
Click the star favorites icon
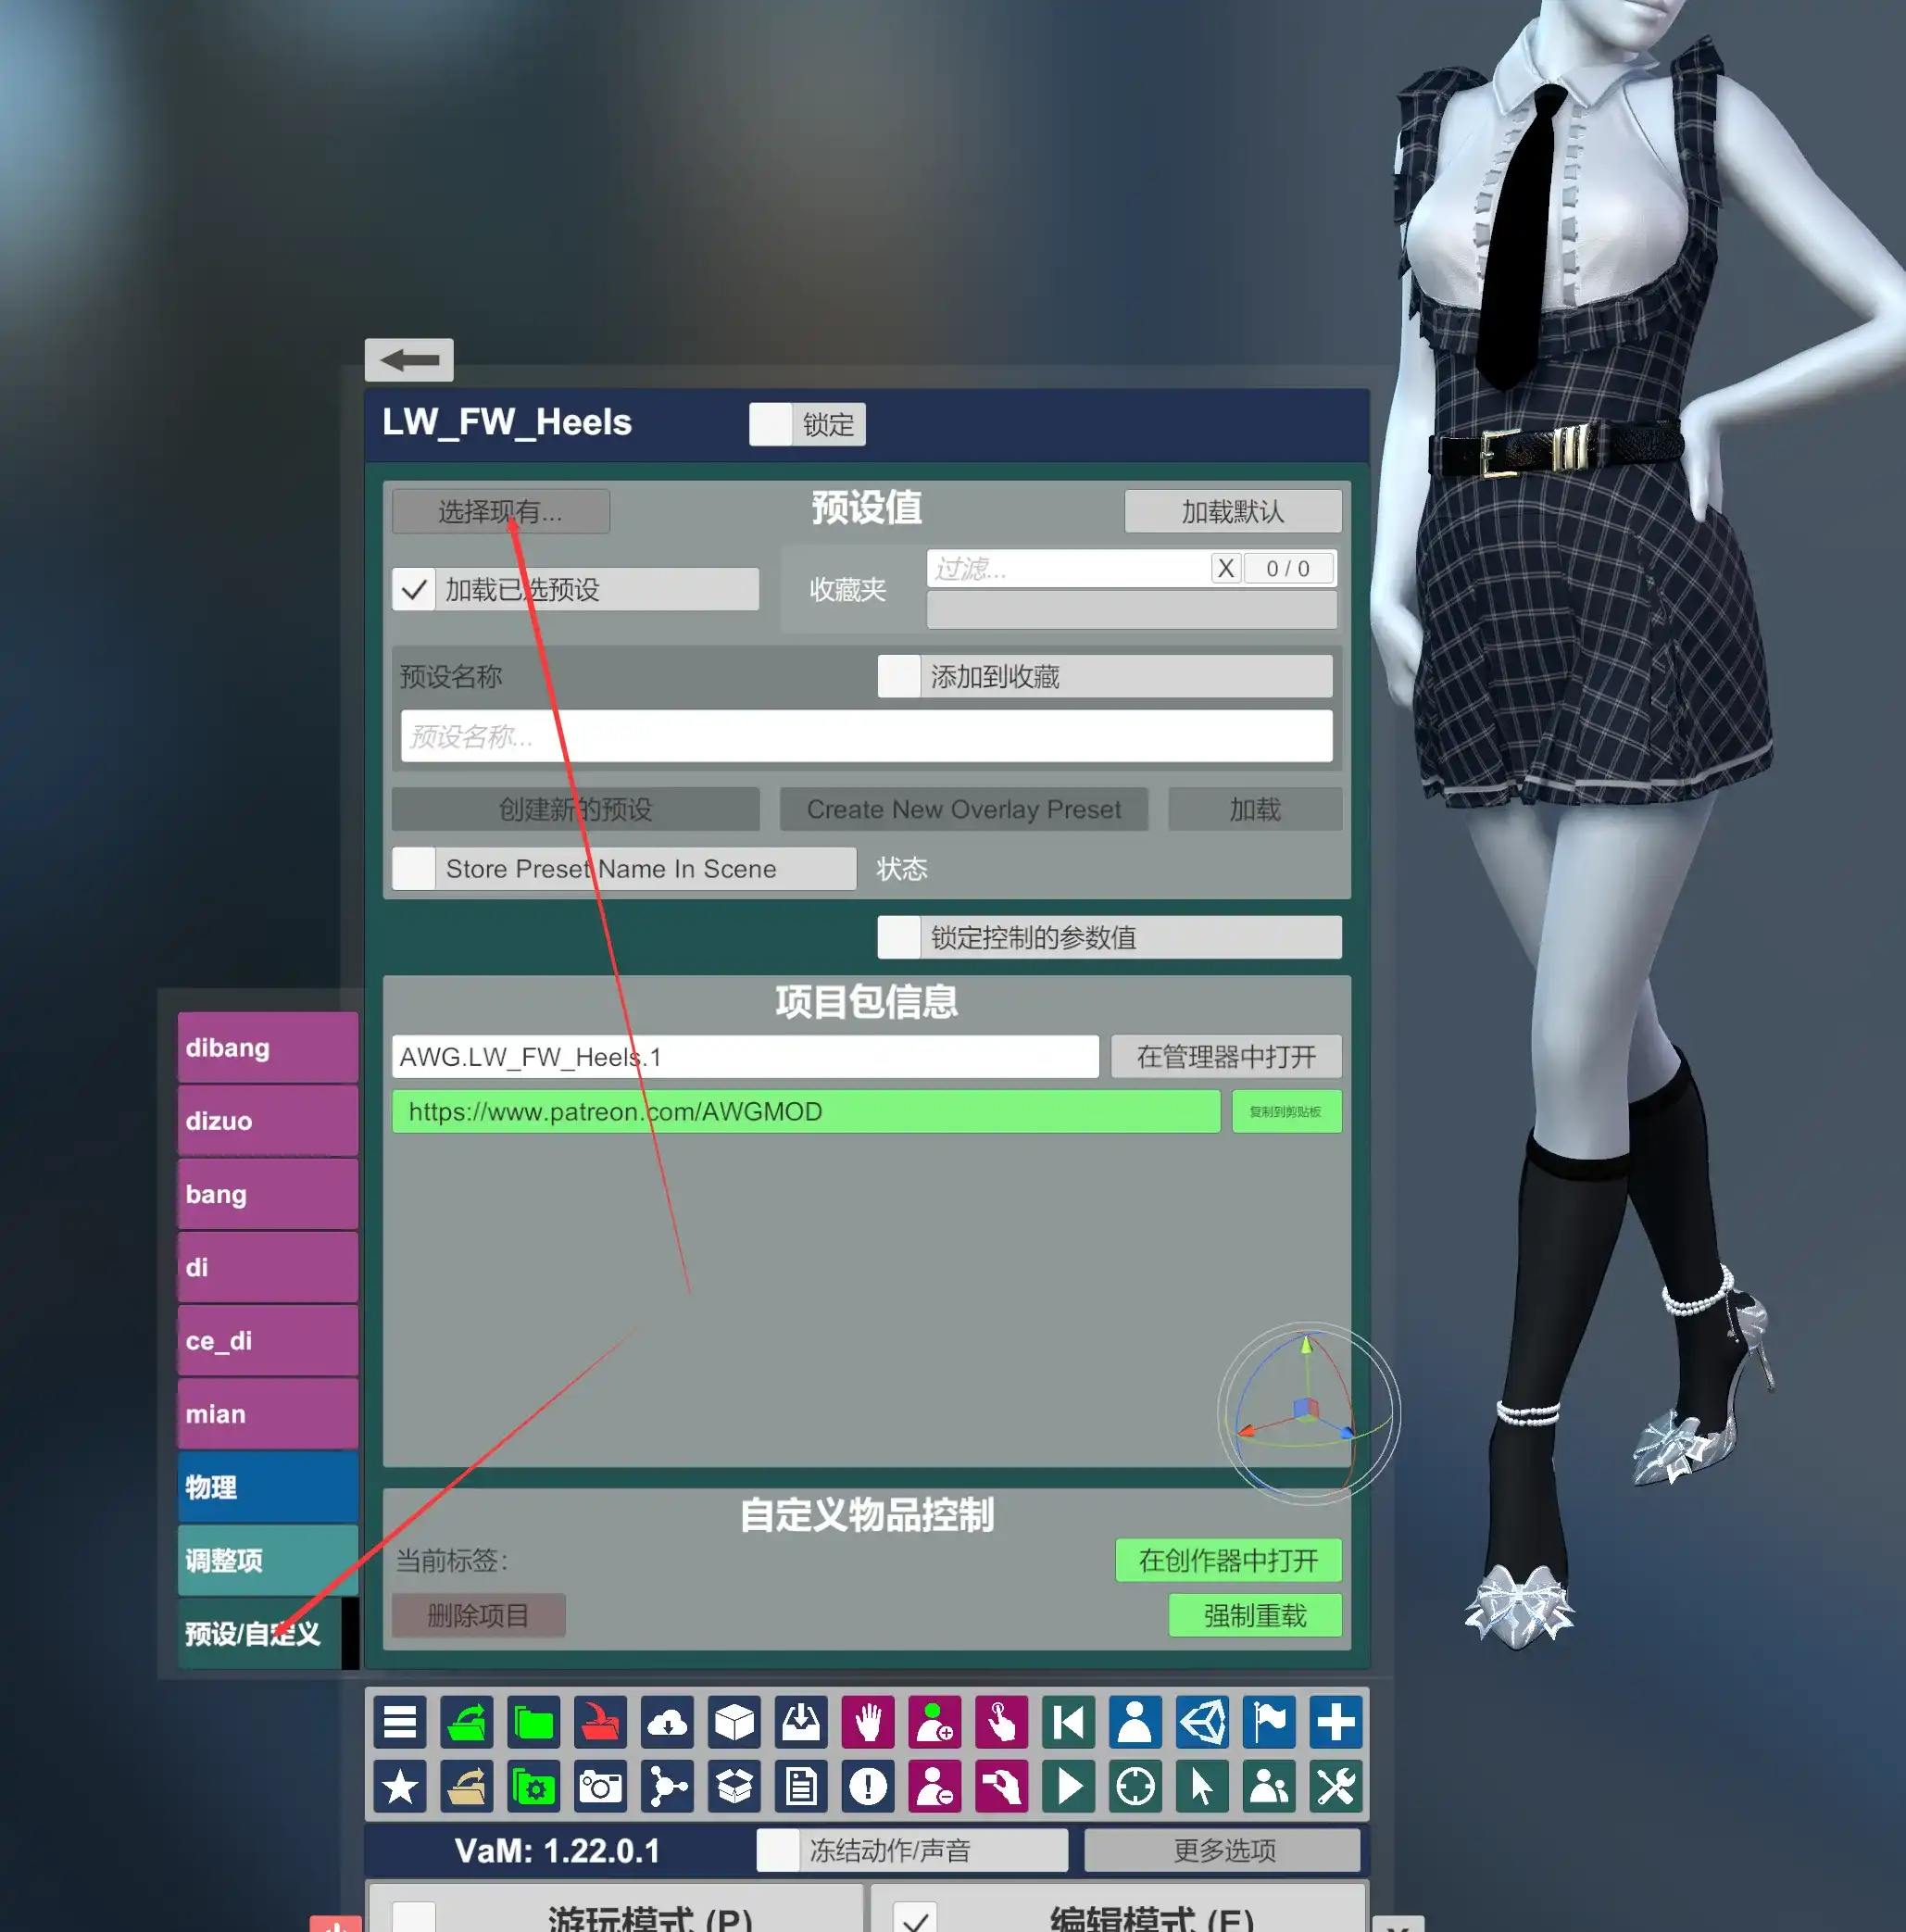400,1786
